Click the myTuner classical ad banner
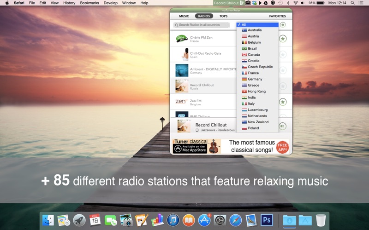The width and height of the screenshot is (369, 230). coord(231,146)
